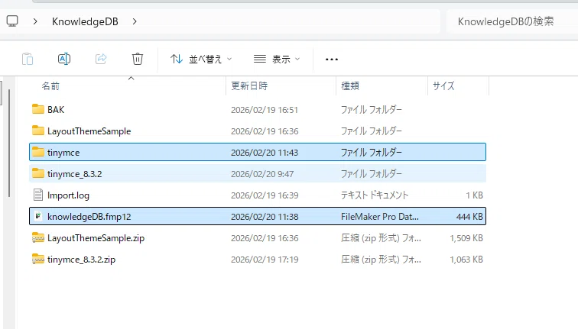Click the LayoutThemeSample folder icon
This screenshot has height=329, width=578.
38,131
